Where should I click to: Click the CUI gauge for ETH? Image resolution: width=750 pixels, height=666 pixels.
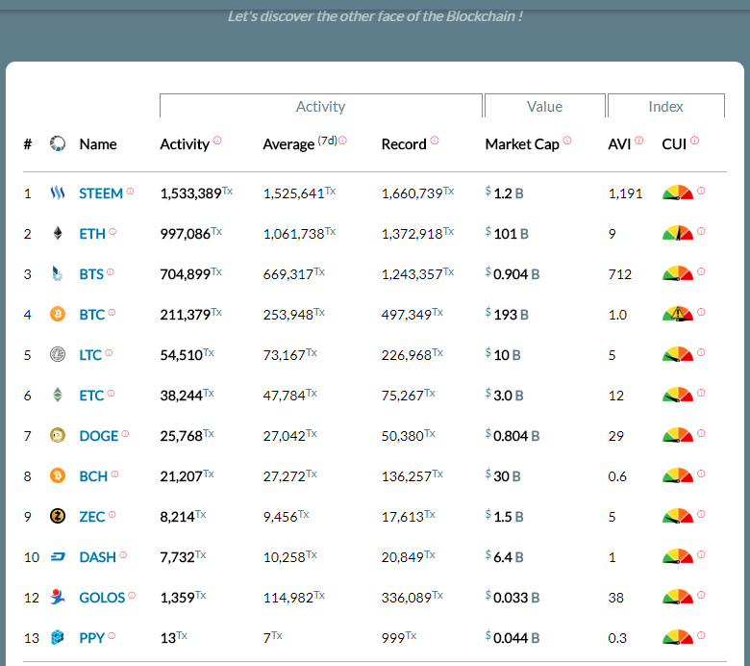click(x=677, y=233)
